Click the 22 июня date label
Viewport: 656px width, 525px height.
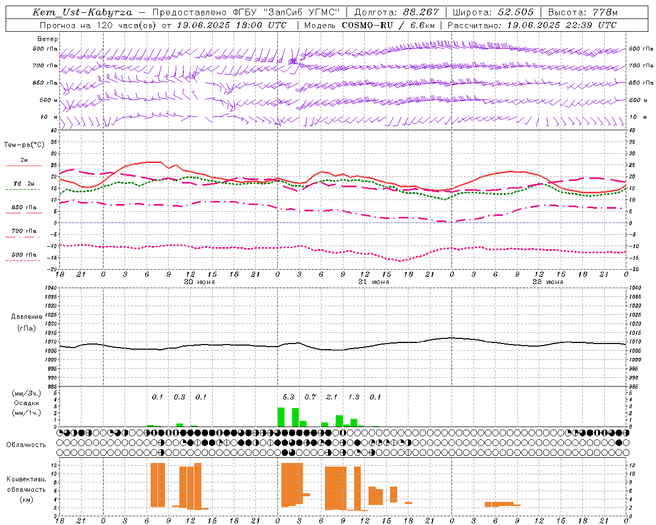tap(548, 282)
